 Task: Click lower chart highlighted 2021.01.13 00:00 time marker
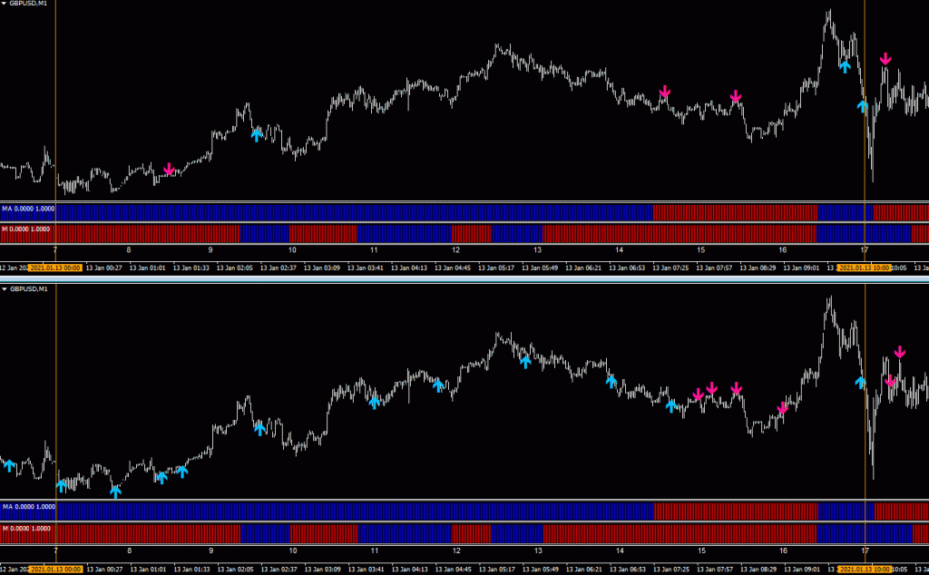[x=55, y=569]
